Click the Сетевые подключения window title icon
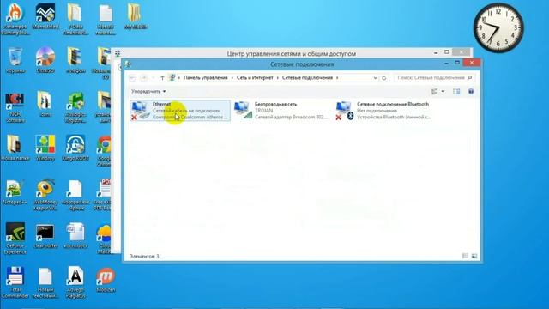The image size is (549, 309). [x=128, y=64]
